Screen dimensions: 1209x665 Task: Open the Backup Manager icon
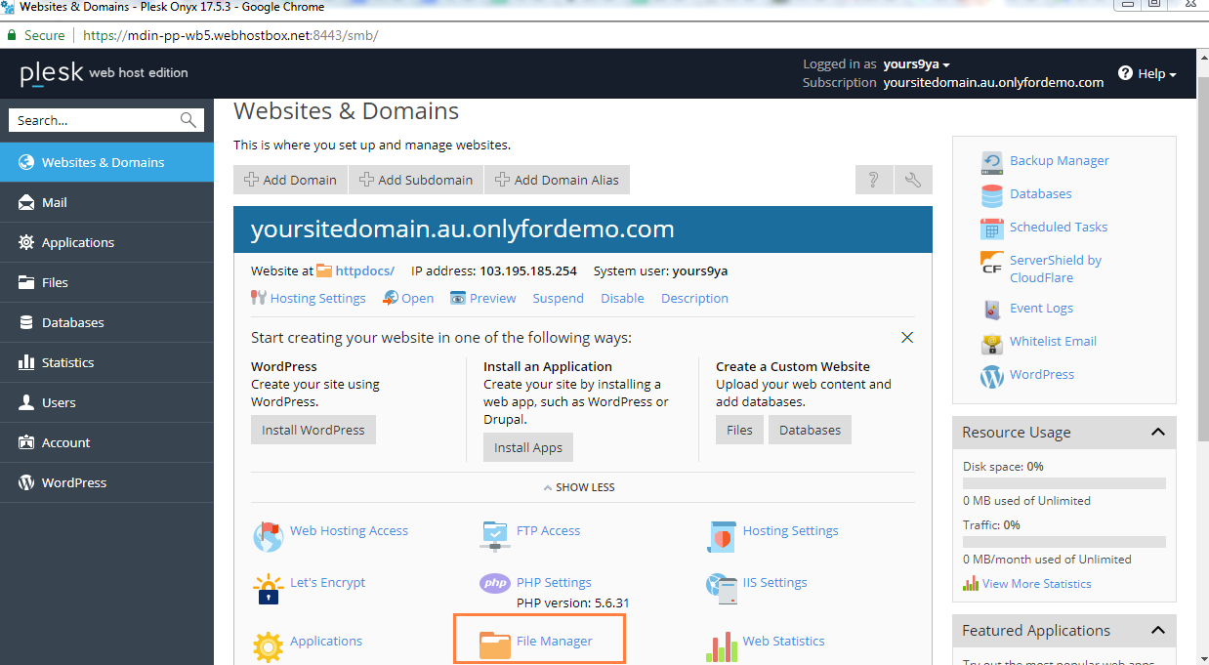tap(992, 161)
